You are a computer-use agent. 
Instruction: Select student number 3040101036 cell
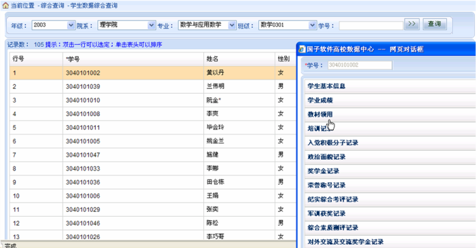(x=133, y=182)
